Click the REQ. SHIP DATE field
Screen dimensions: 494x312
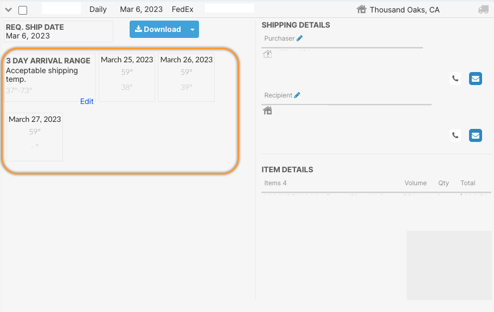[59, 31]
